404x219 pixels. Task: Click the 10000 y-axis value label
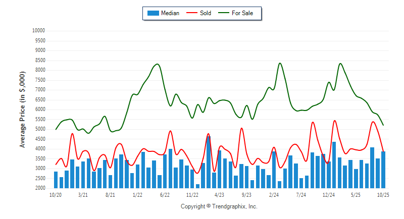[38, 31]
